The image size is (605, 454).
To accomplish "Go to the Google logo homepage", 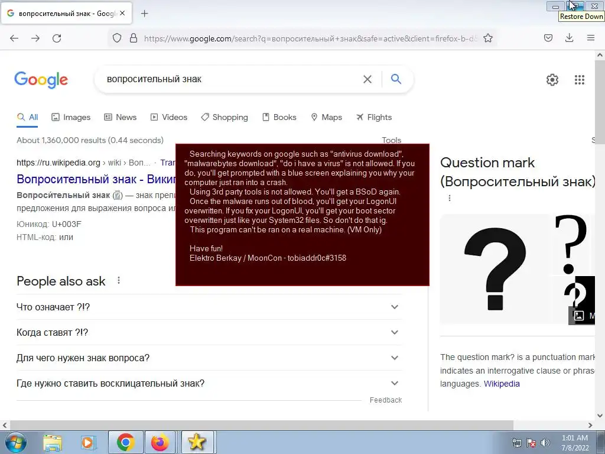I will point(41,80).
